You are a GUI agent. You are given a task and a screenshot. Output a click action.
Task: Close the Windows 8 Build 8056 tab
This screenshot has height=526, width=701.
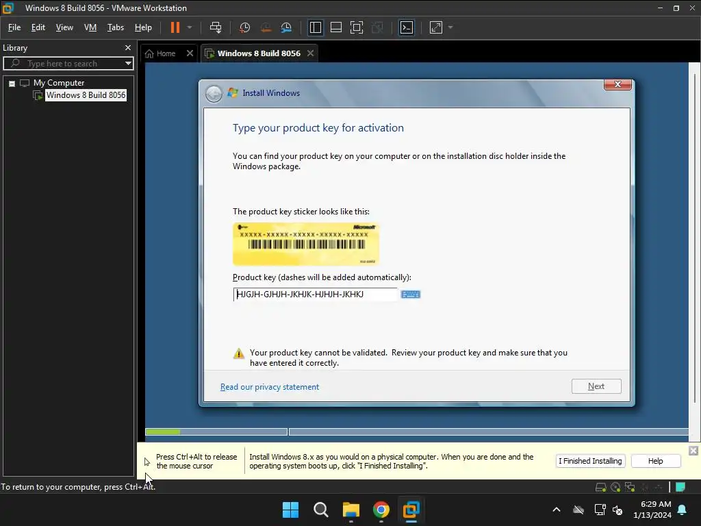[310, 53]
